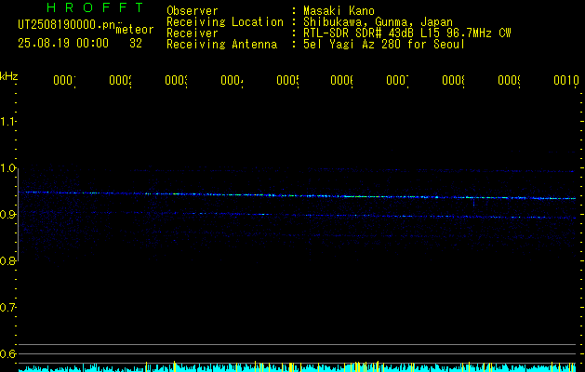The width and height of the screenshot is (585, 372).
Task: Click the 0006 time axis marker
Action: [341, 81]
